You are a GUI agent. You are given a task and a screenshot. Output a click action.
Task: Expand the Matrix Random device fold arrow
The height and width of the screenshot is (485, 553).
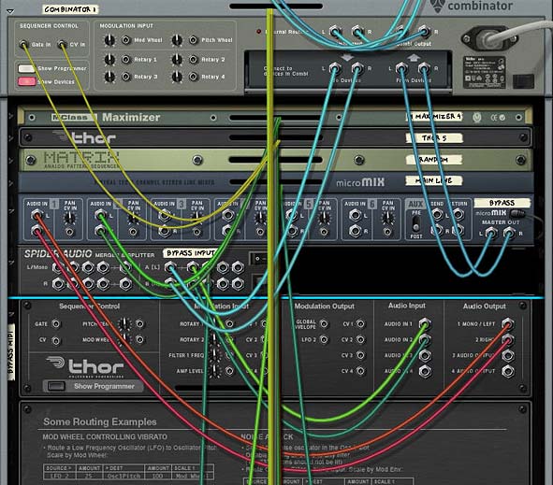[x=11, y=160]
